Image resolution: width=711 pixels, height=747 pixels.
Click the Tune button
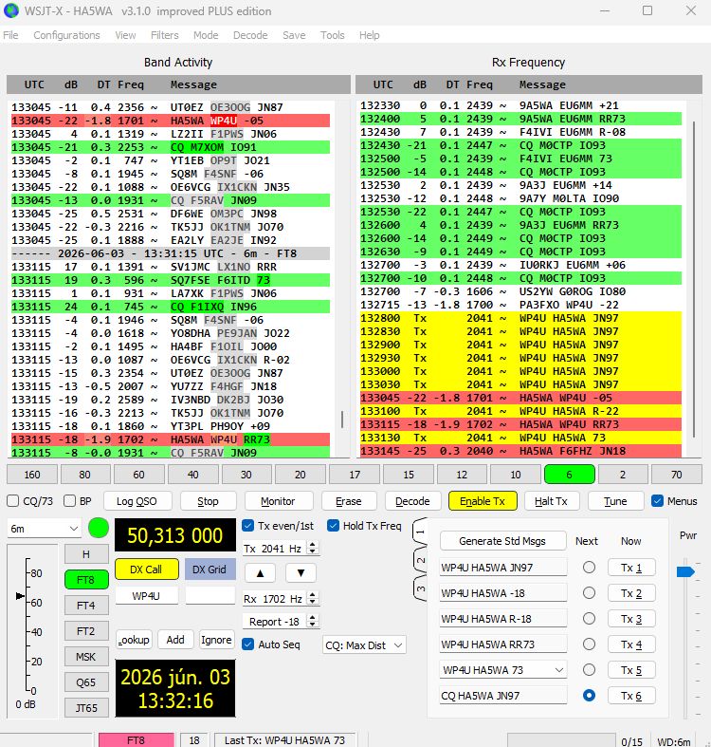point(615,501)
